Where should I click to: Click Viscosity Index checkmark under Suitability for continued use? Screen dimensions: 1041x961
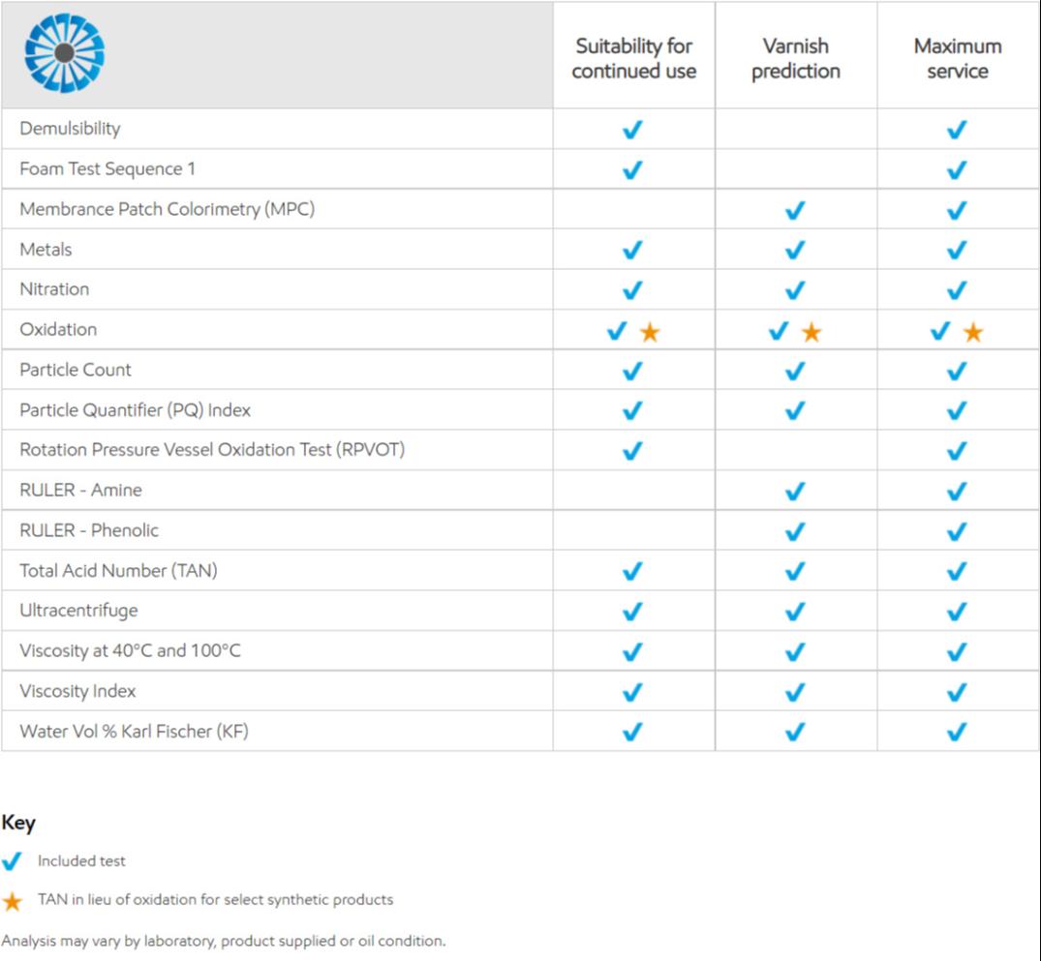[632, 692]
